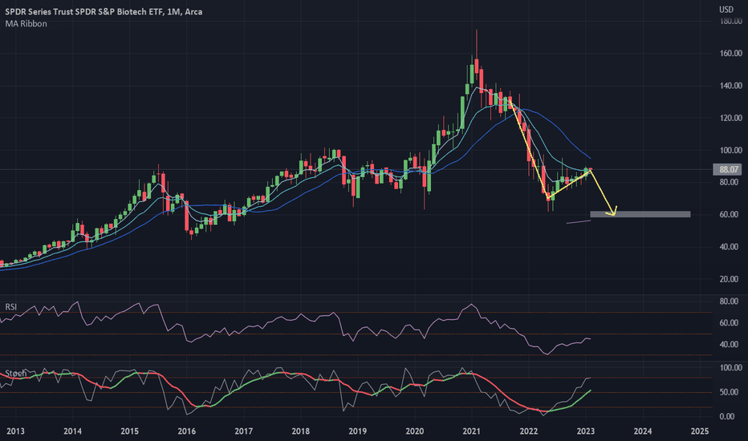Click the 2019 year label on time axis
Screen dimensions: 748x441
(357, 431)
